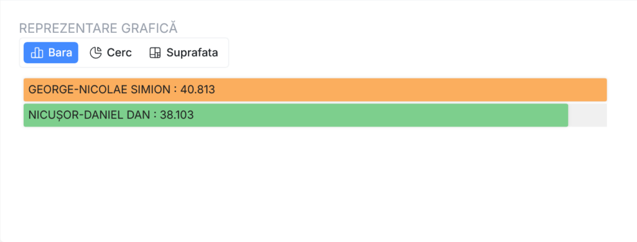Click the REPREZENTARE GRAFICĂ section heading
Image resolution: width=637 pixels, height=242 pixels.
(x=98, y=28)
